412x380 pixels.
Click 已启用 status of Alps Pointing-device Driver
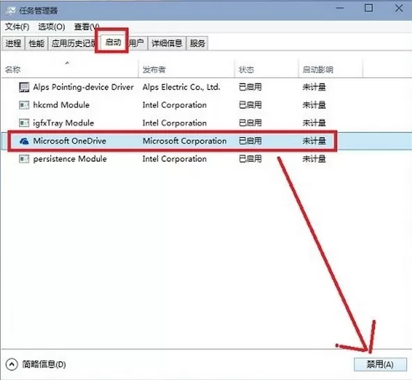point(250,87)
